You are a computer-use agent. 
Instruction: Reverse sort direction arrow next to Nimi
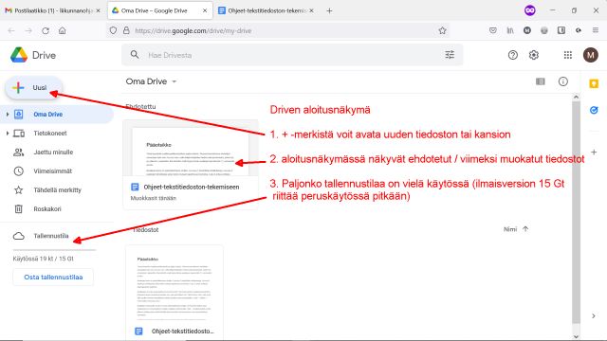coord(525,229)
